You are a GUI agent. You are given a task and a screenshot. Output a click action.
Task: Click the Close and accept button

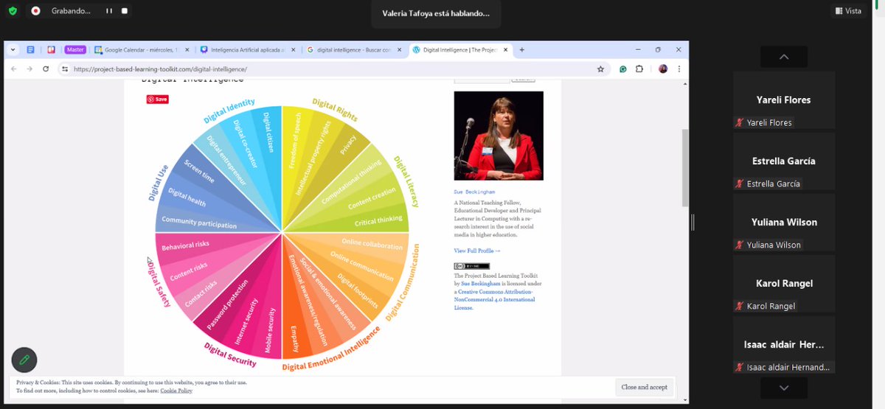[x=644, y=387]
